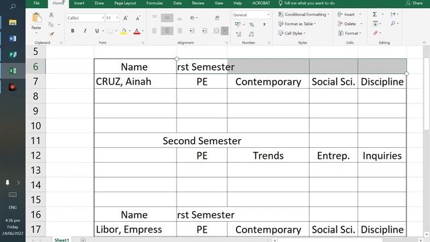Viewport: 430px width, 242px height.
Task: Open the Font Color dropdown arrow
Action: pyautogui.click(x=142, y=31)
